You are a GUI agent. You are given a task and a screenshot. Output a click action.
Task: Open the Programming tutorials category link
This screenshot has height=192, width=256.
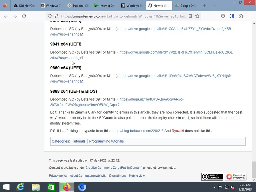coord(106,141)
